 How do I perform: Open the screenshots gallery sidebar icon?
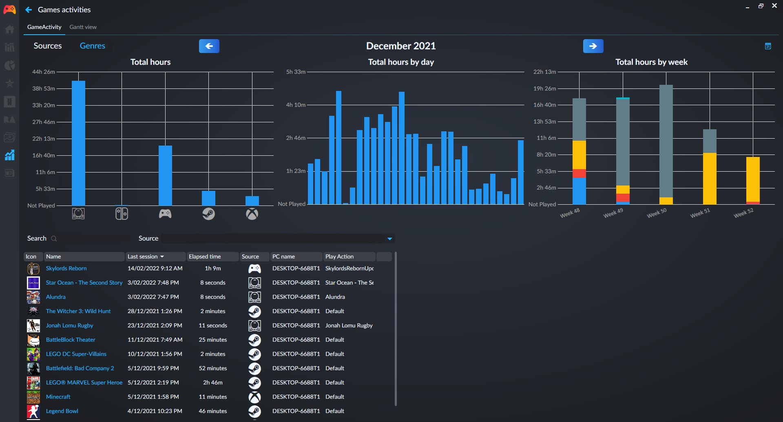(x=9, y=137)
